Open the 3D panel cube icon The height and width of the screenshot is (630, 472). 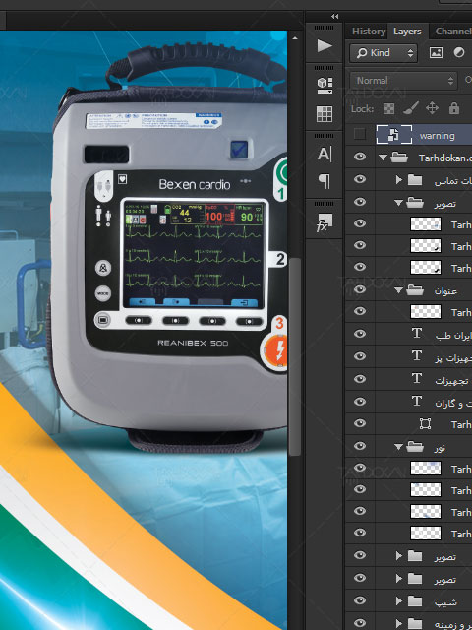pos(324,86)
